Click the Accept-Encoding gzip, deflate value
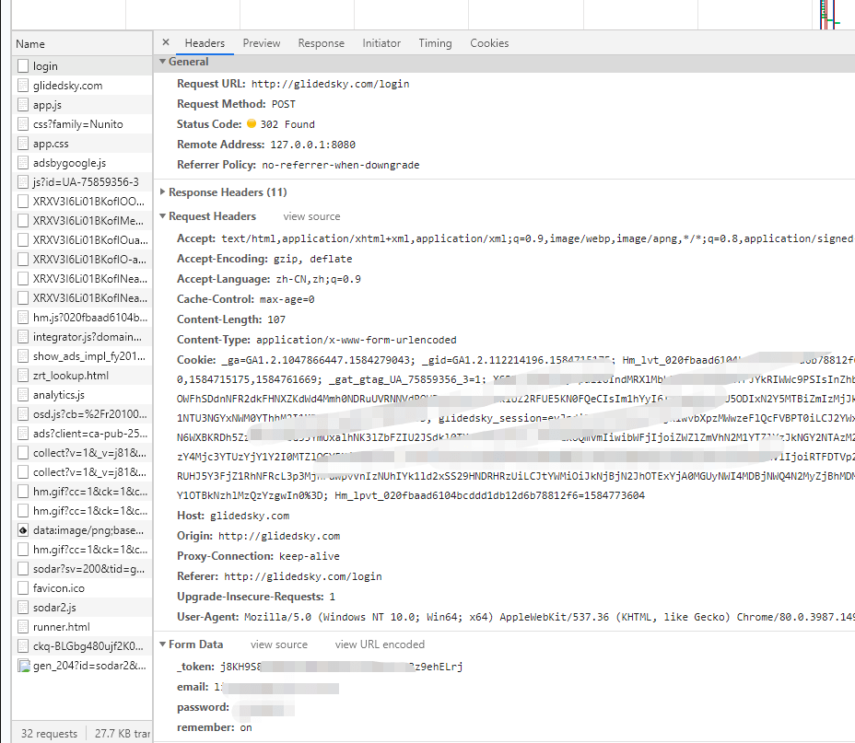855x743 pixels. point(313,259)
